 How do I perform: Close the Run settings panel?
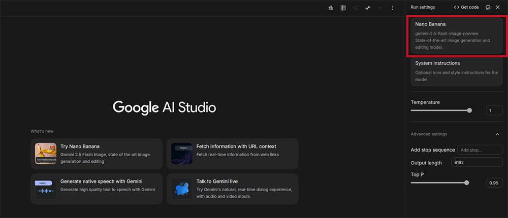click(x=498, y=7)
